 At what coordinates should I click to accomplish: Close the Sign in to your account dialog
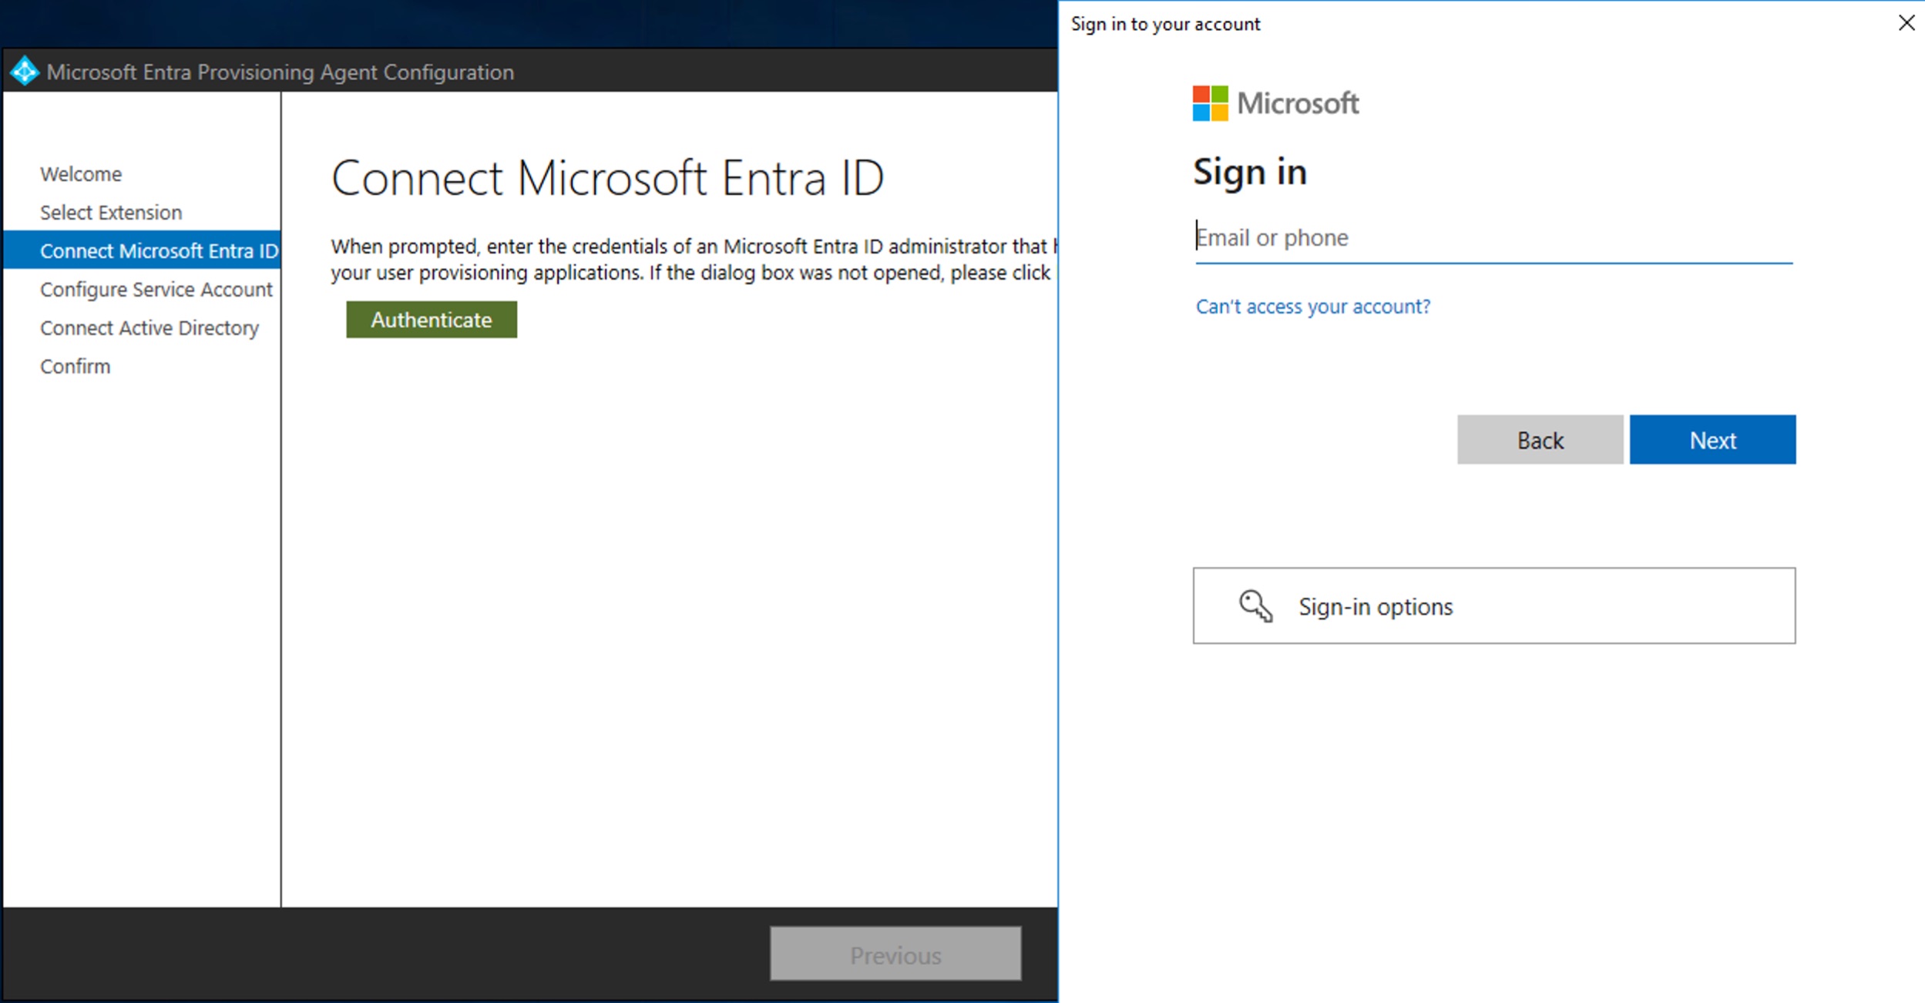tap(1907, 22)
